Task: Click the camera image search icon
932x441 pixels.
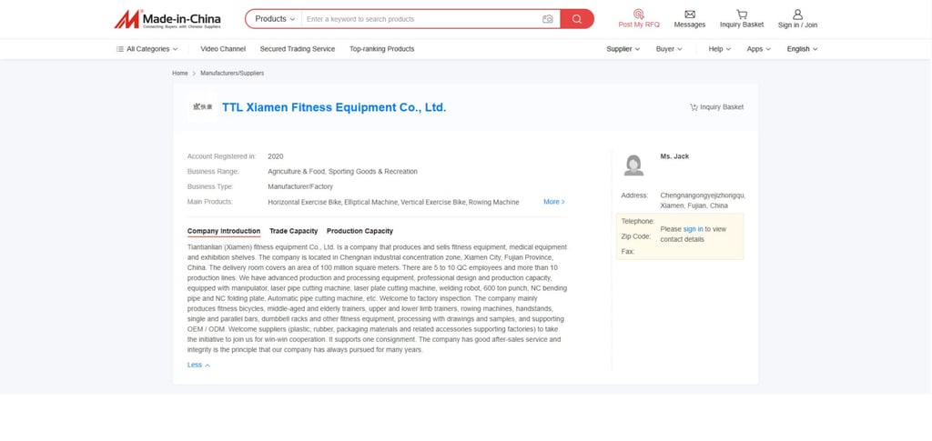Action: coord(547,19)
